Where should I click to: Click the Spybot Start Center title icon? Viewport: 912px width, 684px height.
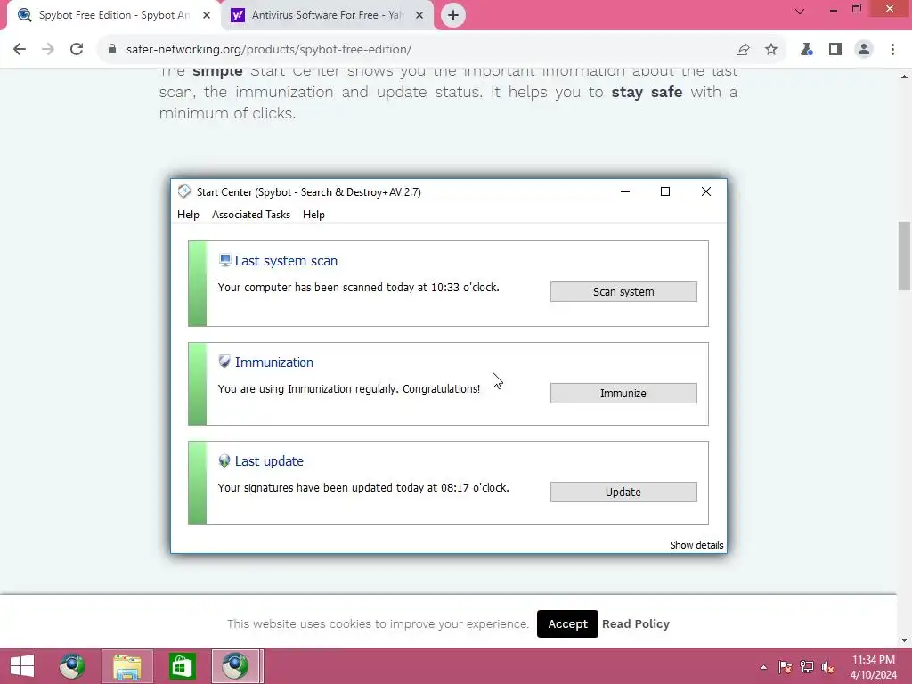(x=184, y=191)
